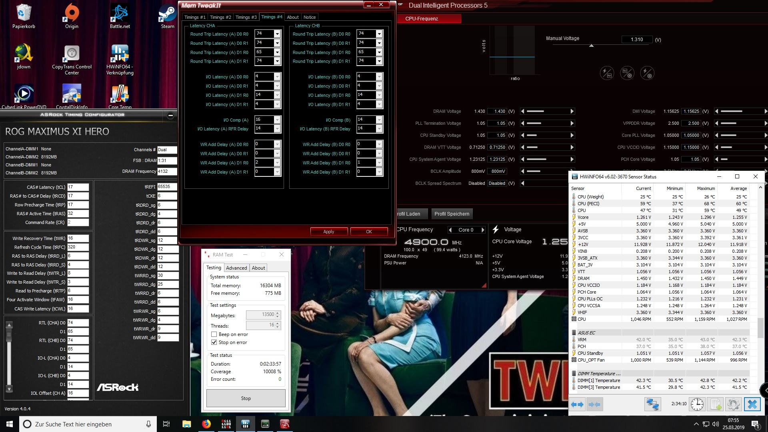Click CPU System Agent Voltage slider track
This screenshot has width=768, height=432.
tap(548, 160)
